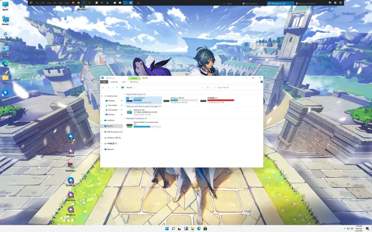Open File Explorer from the taskbar
Screen dimensions: 372x232
(192, 228)
